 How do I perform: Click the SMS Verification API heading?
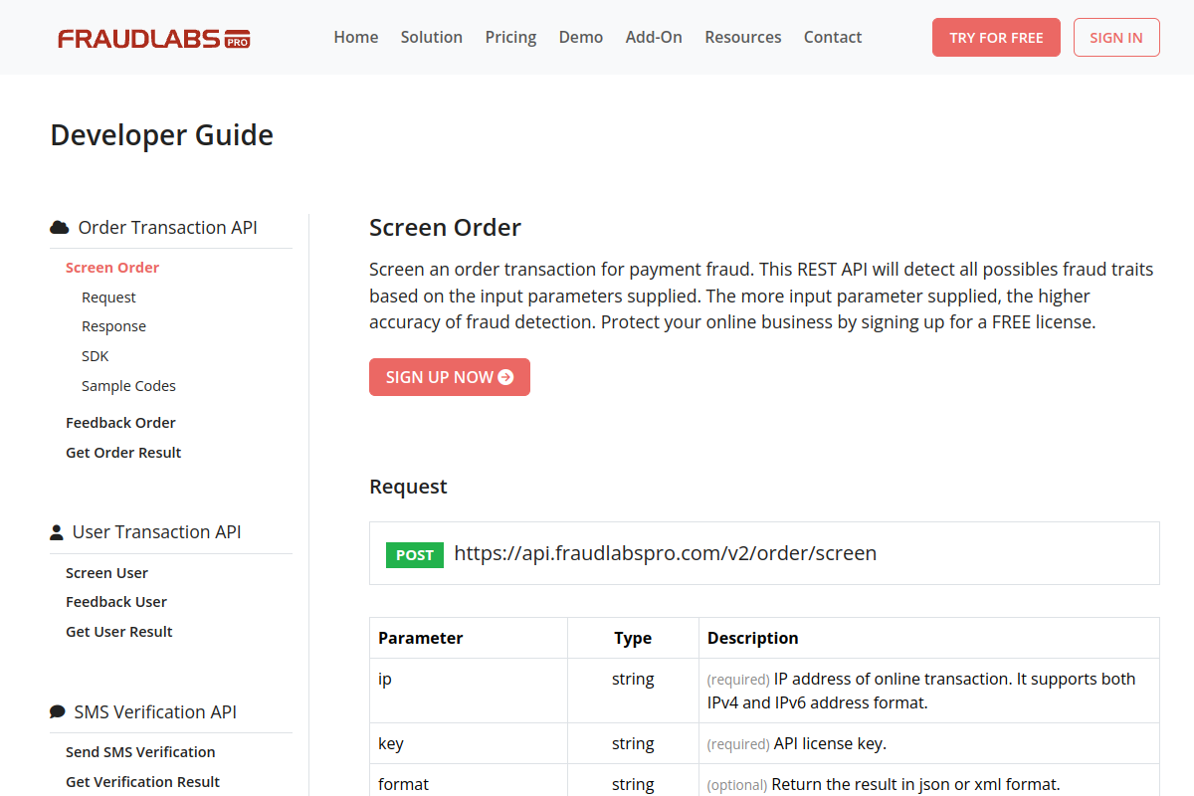tap(155, 712)
